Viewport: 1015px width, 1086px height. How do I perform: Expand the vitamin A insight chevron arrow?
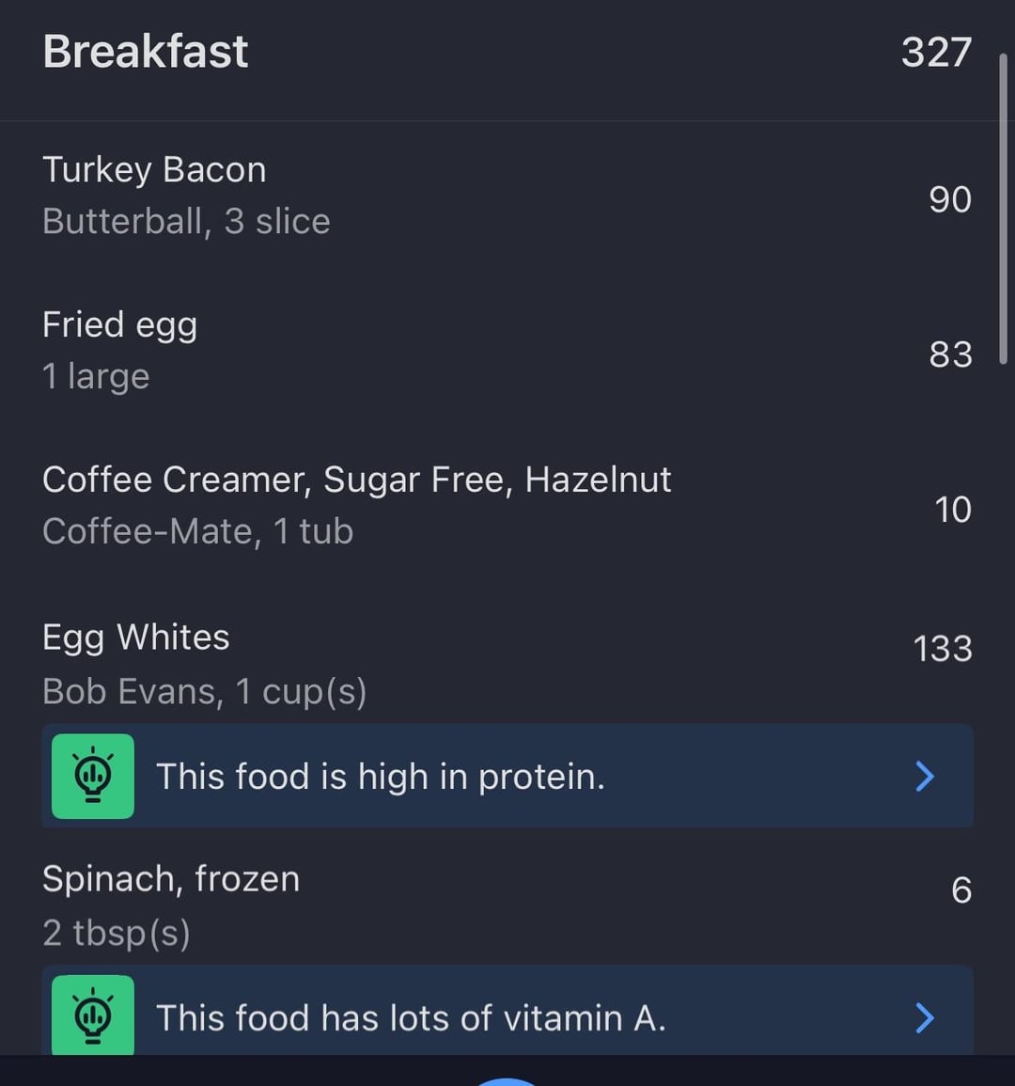tap(924, 1017)
